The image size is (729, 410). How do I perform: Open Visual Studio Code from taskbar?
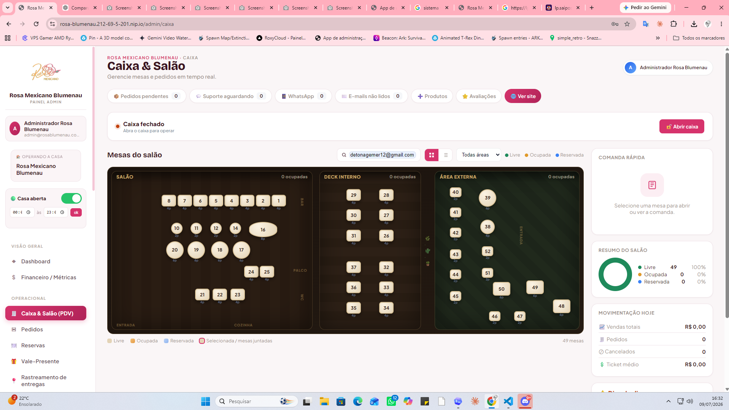(508, 401)
